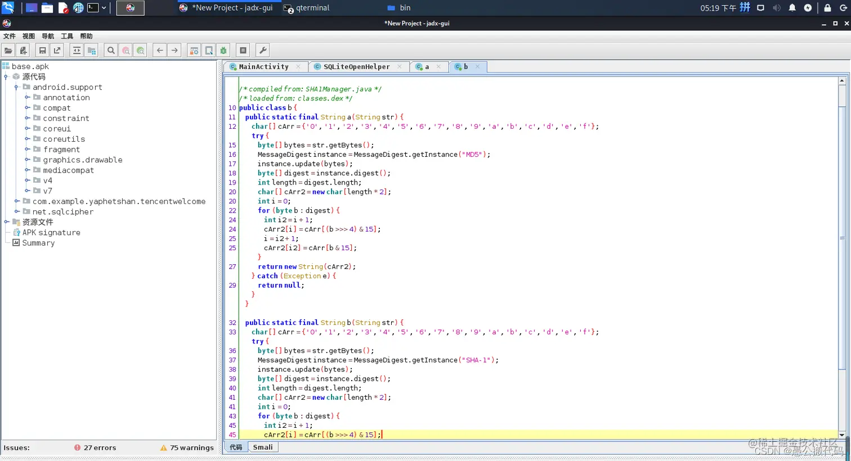Open the 文件 menu
851x461 pixels.
click(10, 36)
